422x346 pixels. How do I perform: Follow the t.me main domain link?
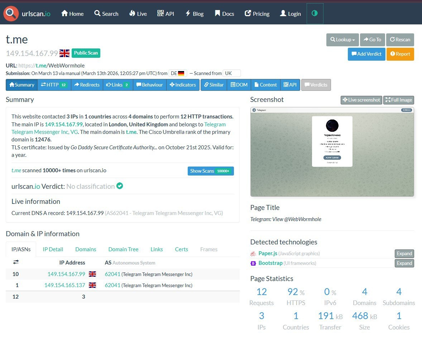pos(131,132)
